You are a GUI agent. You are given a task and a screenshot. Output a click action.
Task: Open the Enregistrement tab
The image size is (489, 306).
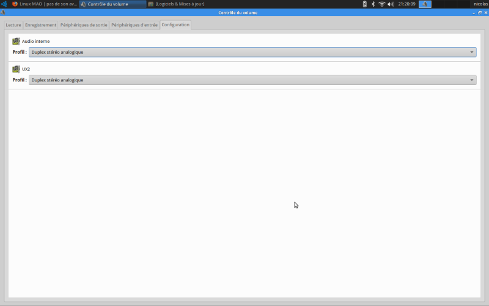click(40, 25)
